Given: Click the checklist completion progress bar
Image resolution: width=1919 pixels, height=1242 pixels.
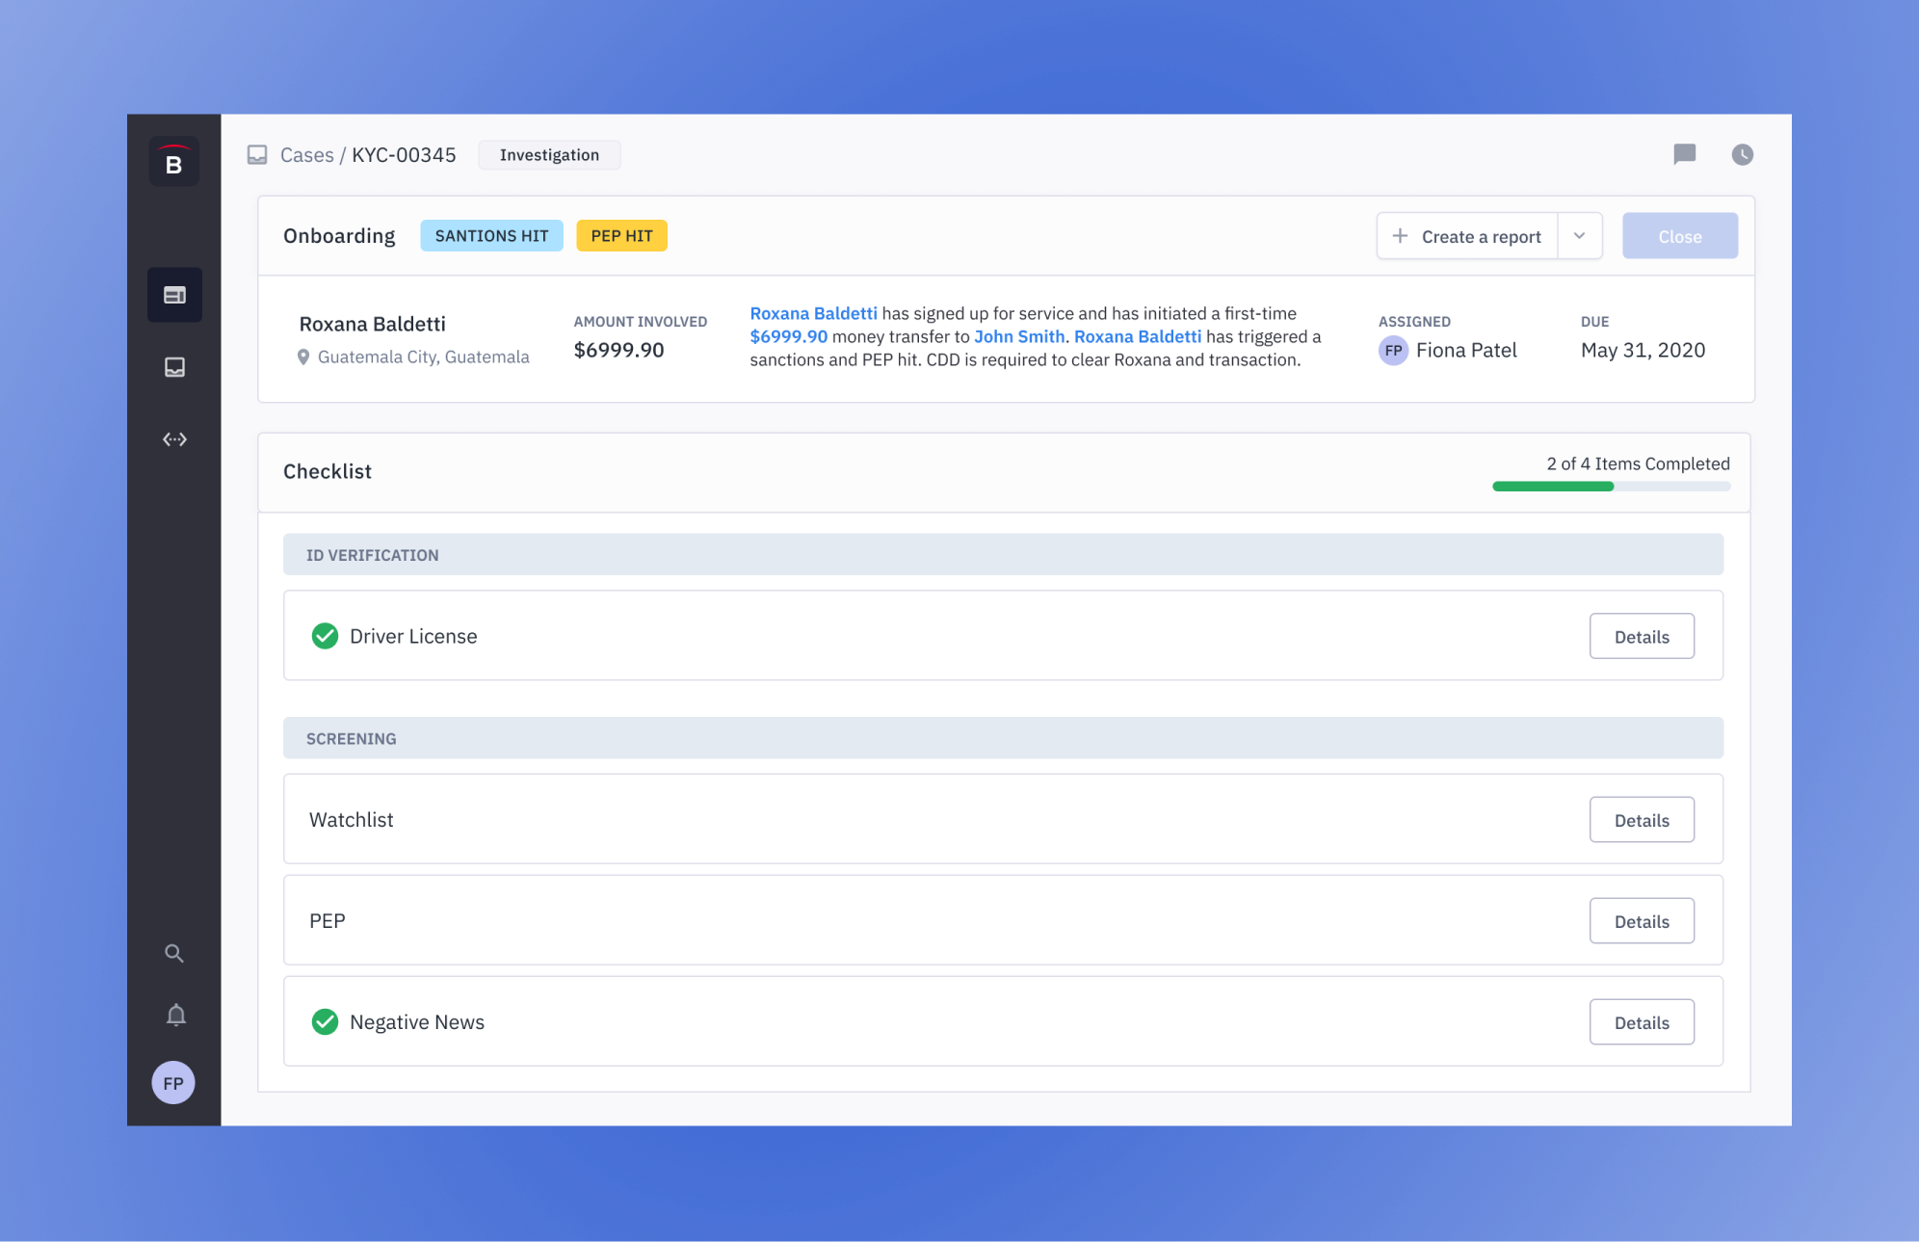Looking at the screenshot, I should 1611,487.
